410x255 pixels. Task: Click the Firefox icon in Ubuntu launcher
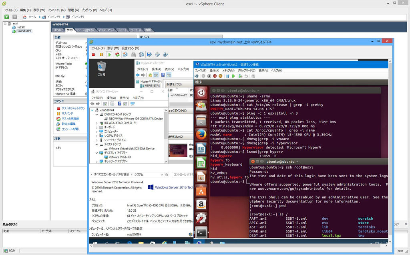[x=201, y=135]
